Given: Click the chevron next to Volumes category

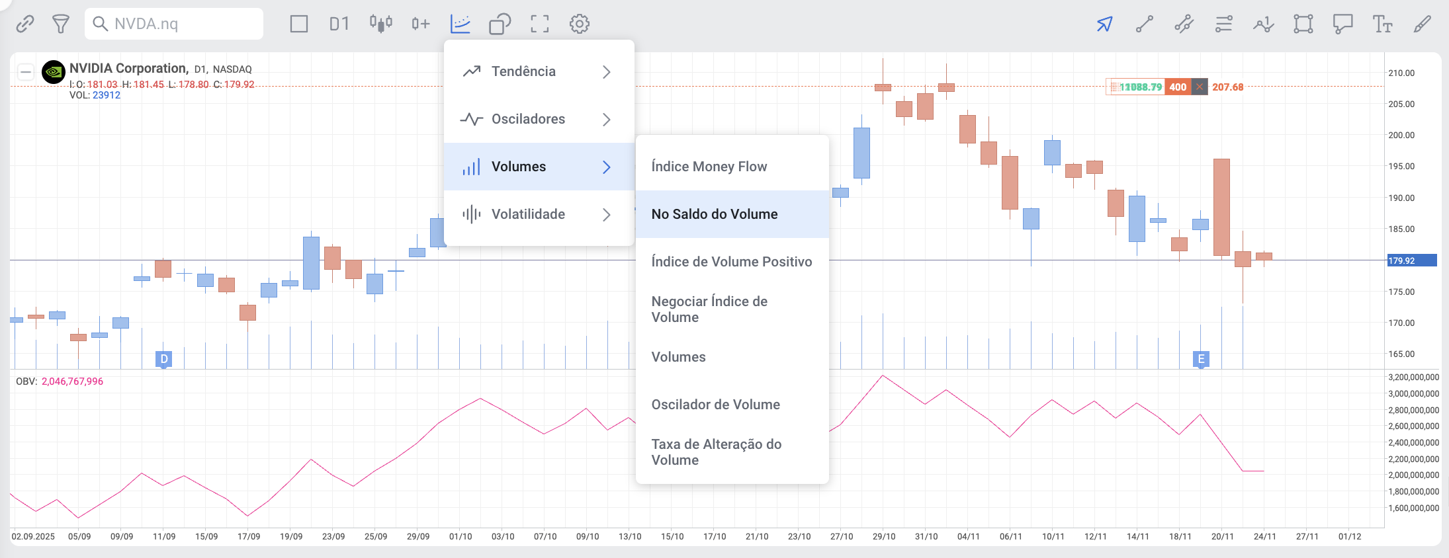Looking at the screenshot, I should 607,167.
